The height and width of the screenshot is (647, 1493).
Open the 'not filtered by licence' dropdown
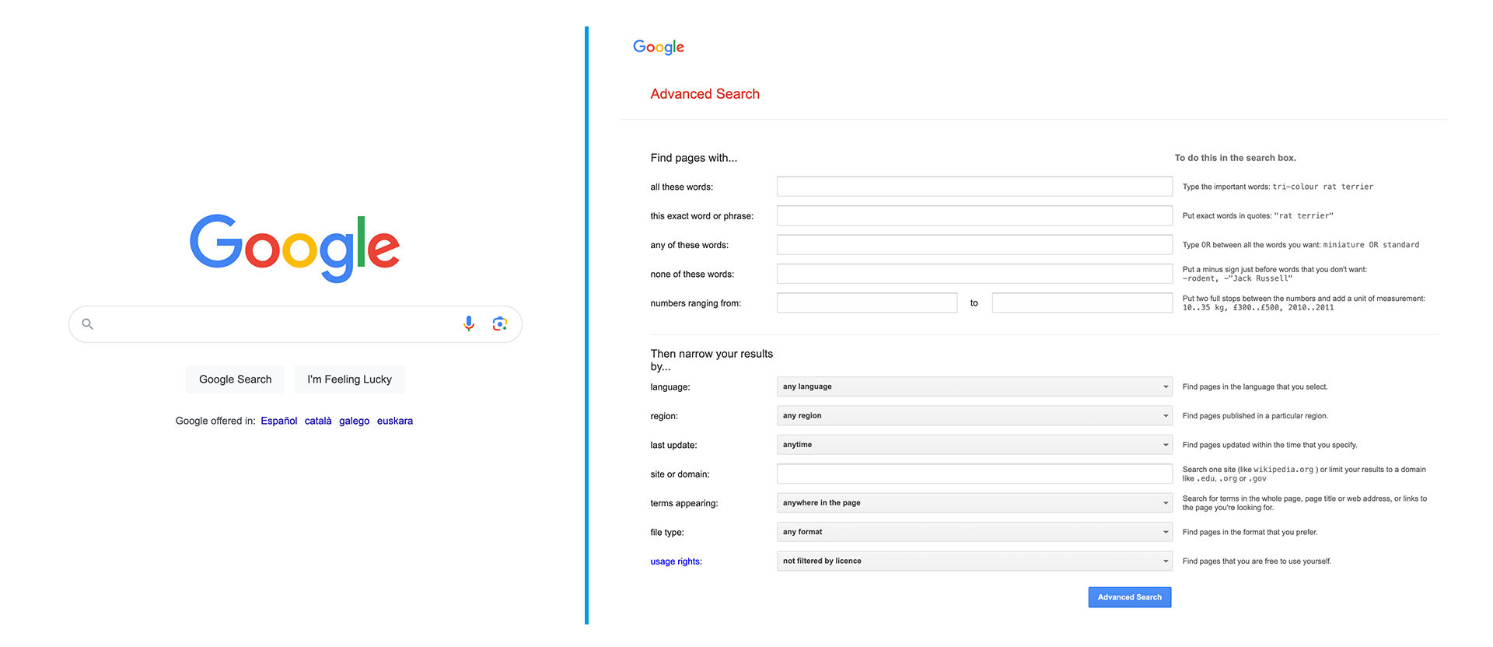click(974, 561)
